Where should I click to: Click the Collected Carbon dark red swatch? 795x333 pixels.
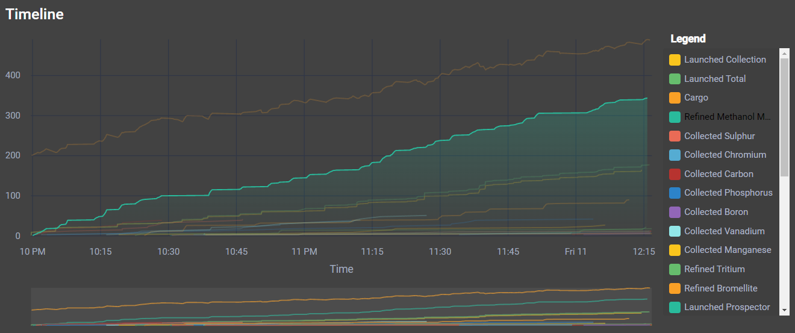(675, 174)
